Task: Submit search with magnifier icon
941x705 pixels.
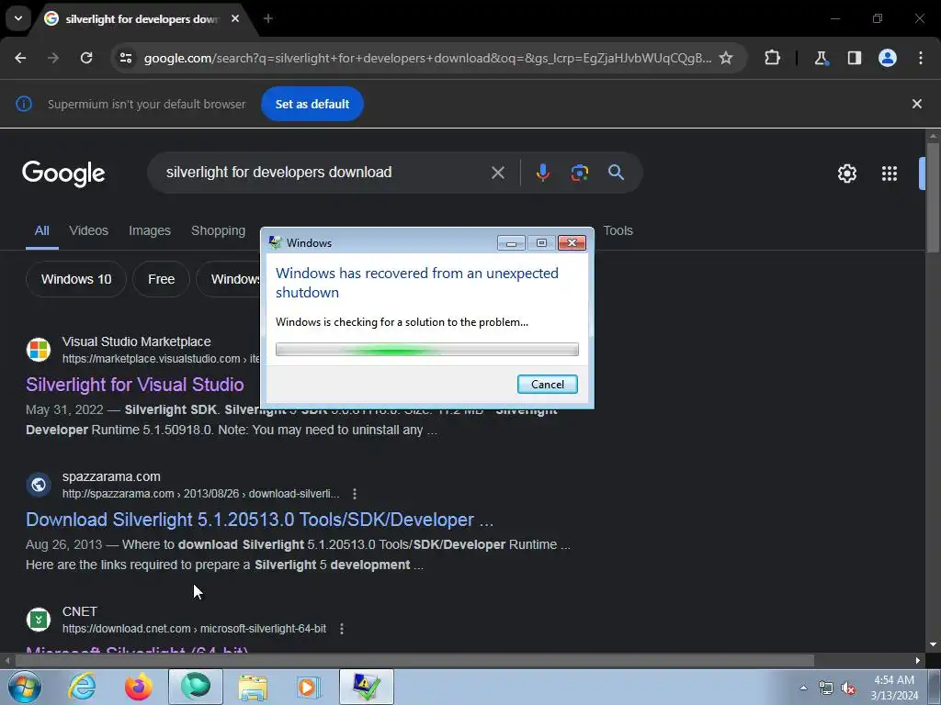Action: click(x=616, y=173)
